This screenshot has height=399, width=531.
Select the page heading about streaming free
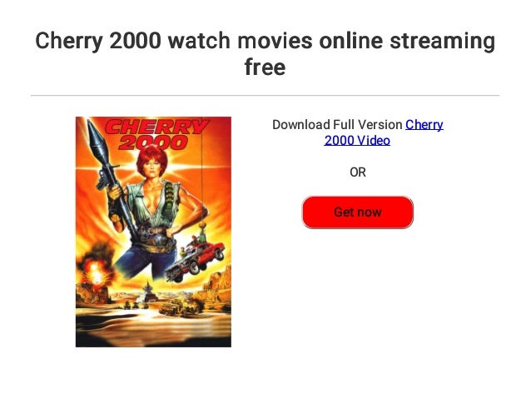tap(265, 53)
